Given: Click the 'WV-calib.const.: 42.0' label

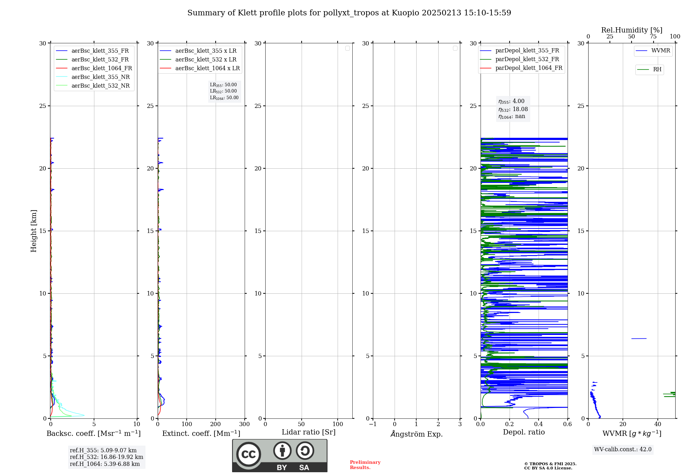Looking at the screenshot, I should pyautogui.click(x=623, y=450).
